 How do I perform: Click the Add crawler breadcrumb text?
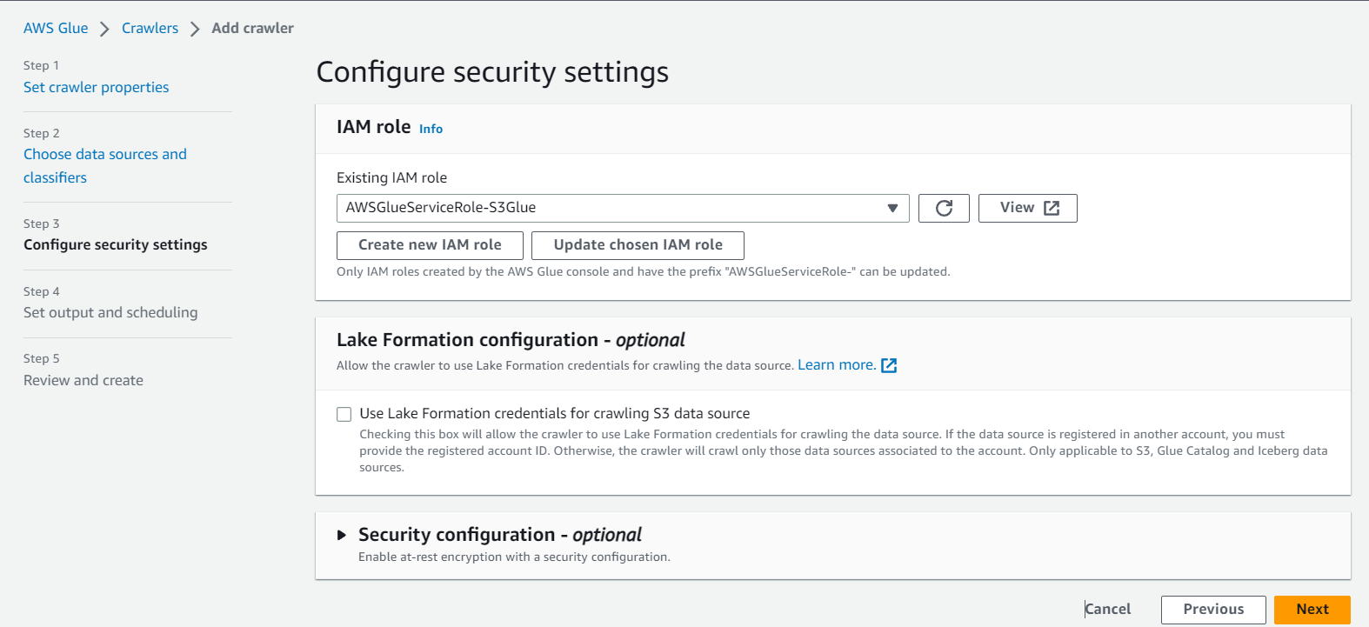[252, 28]
